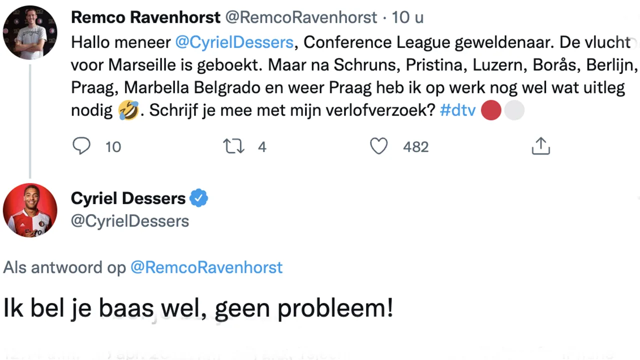Open the bold Remco Ravenhorst display name
Viewport: 640px width, 360px height.
click(145, 17)
